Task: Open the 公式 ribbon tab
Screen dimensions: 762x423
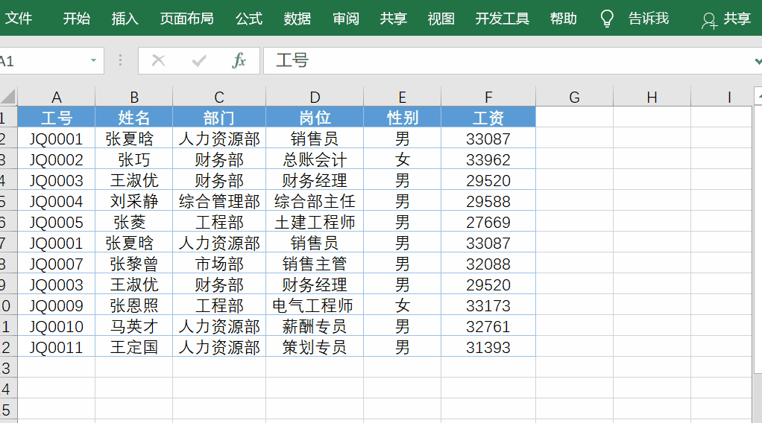Action: click(249, 19)
